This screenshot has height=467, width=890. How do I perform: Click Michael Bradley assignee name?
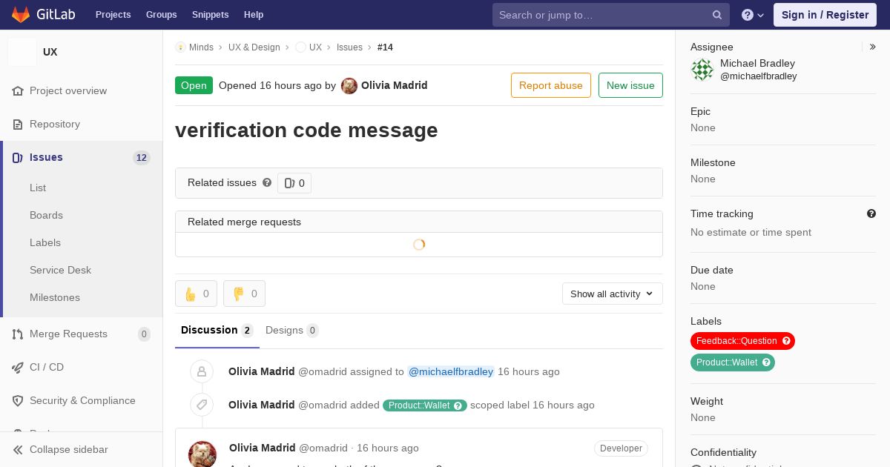[x=757, y=63]
